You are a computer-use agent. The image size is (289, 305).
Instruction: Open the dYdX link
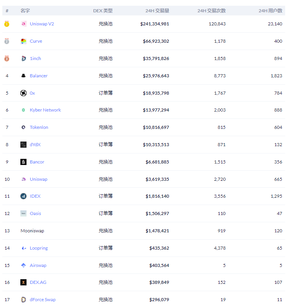(x=35, y=145)
